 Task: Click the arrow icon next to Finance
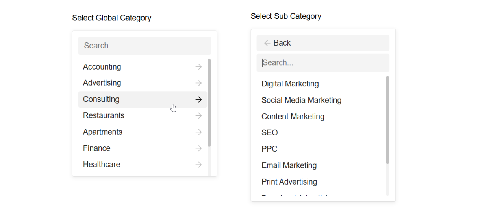(x=198, y=148)
